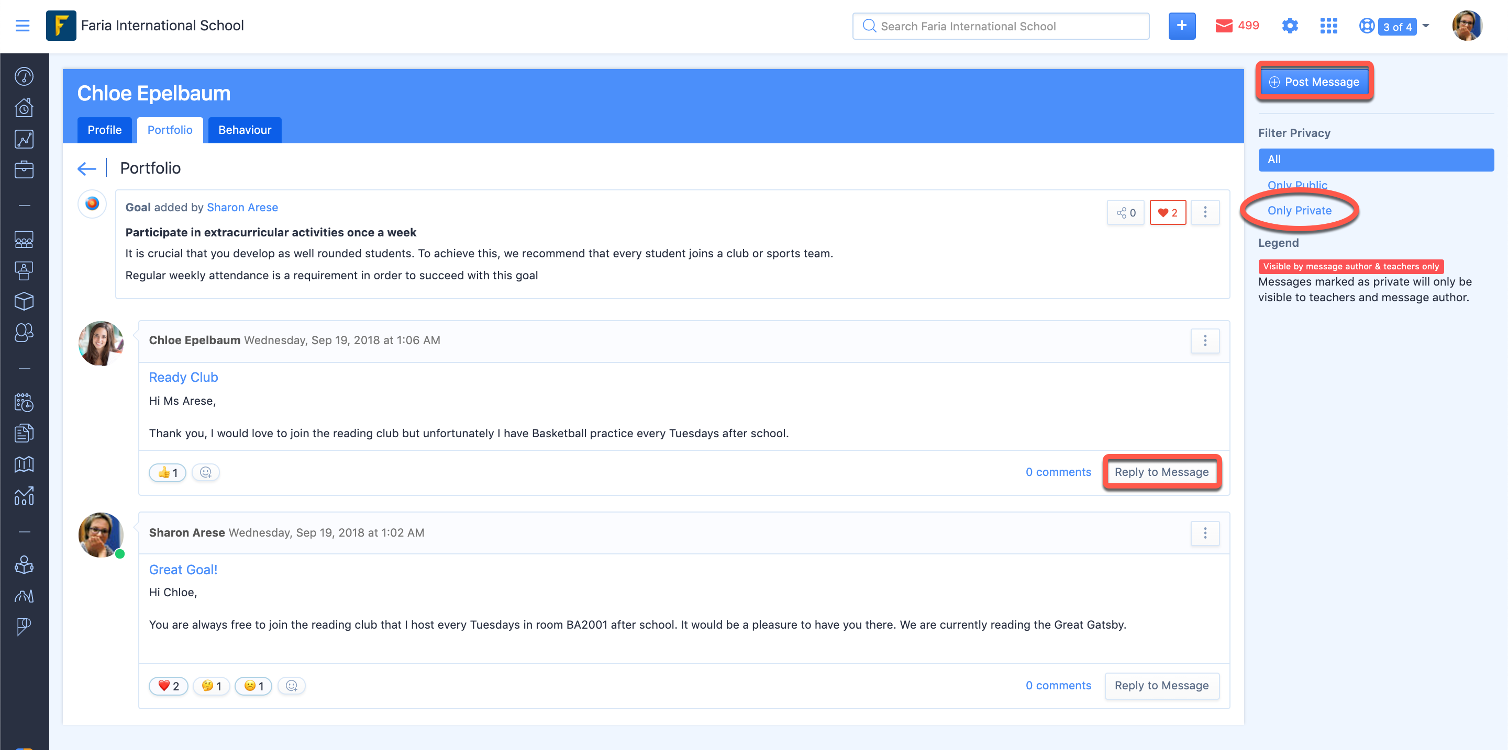Switch to the Behaviour tab

coord(245,130)
